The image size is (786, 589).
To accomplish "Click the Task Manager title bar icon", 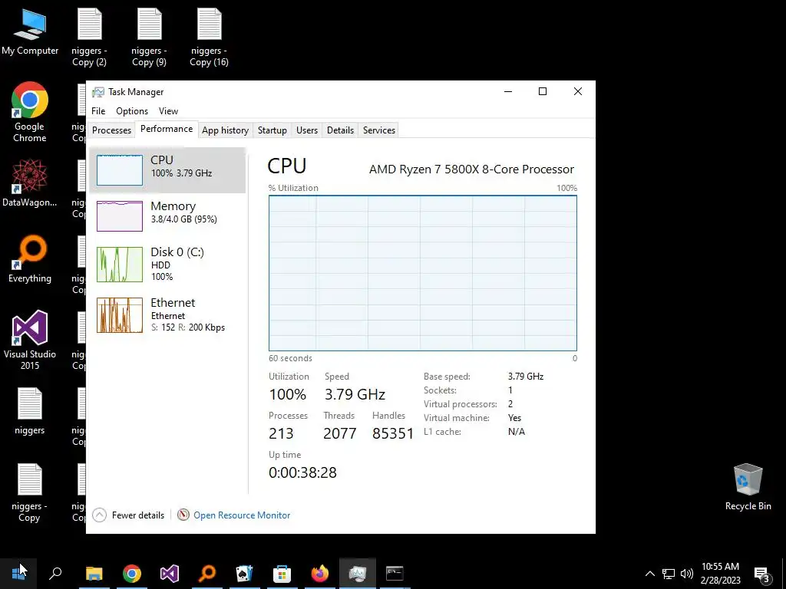I will (98, 92).
